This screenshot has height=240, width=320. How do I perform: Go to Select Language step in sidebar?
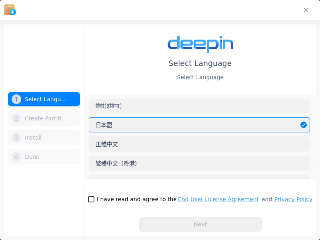pyautogui.click(x=44, y=99)
